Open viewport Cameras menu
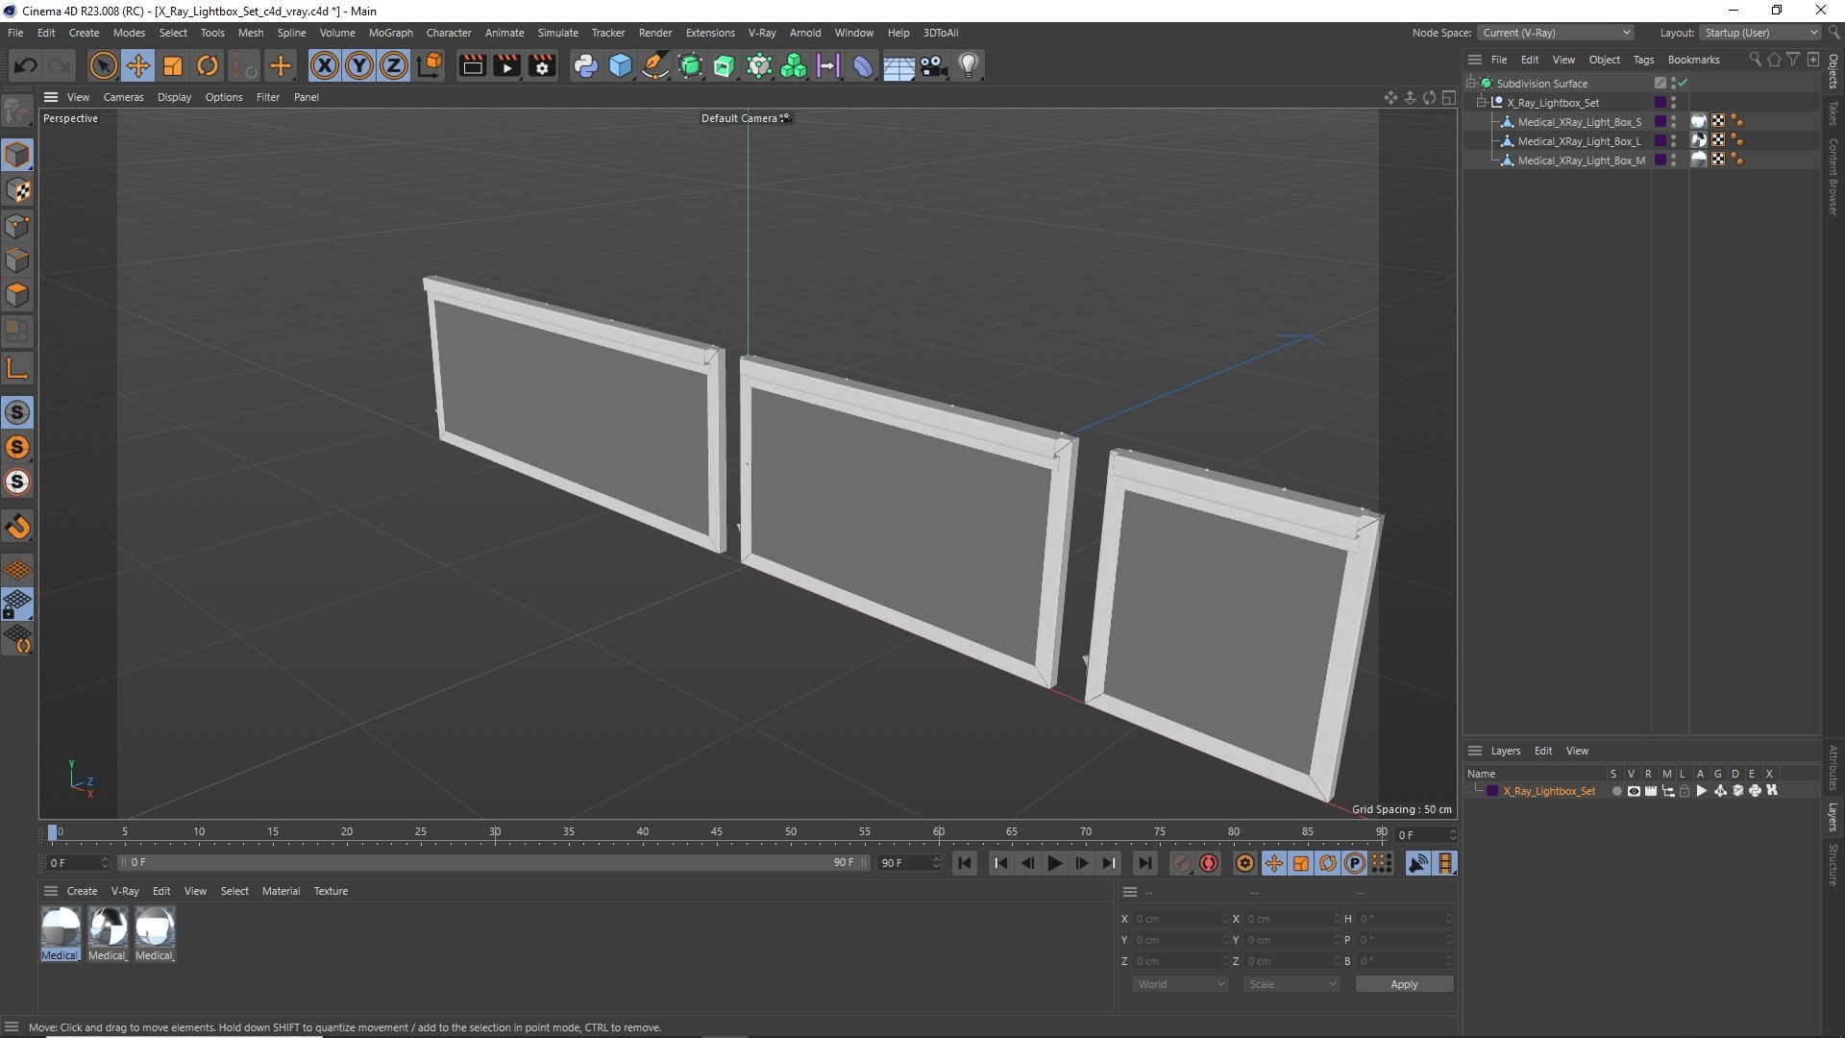The height and width of the screenshot is (1038, 1845). [123, 97]
